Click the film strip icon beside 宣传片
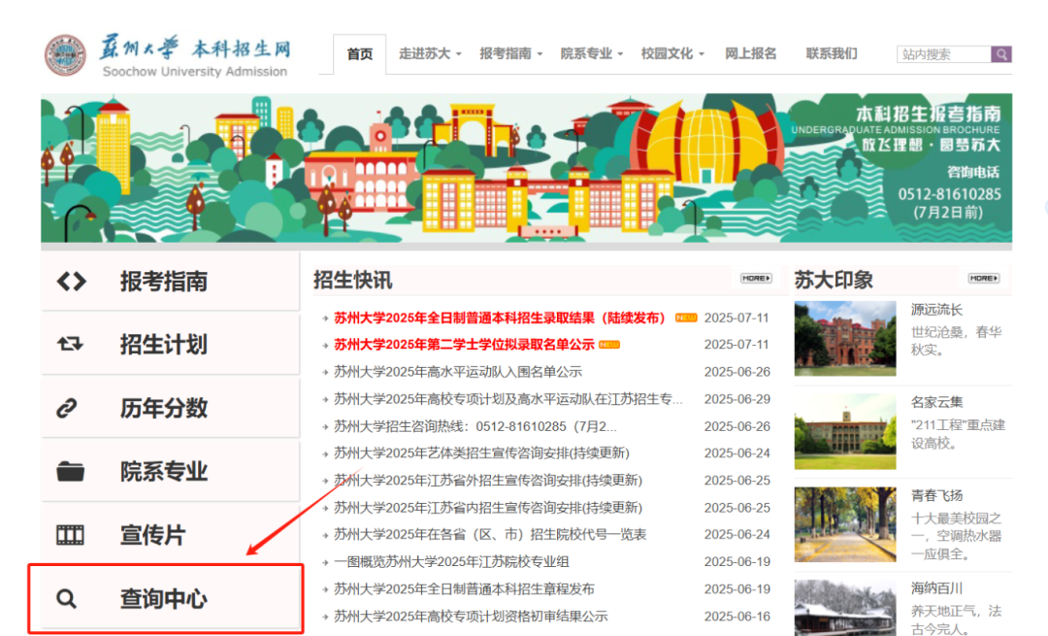The width and height of the screenshot is (1048, 636). [70, 535]
